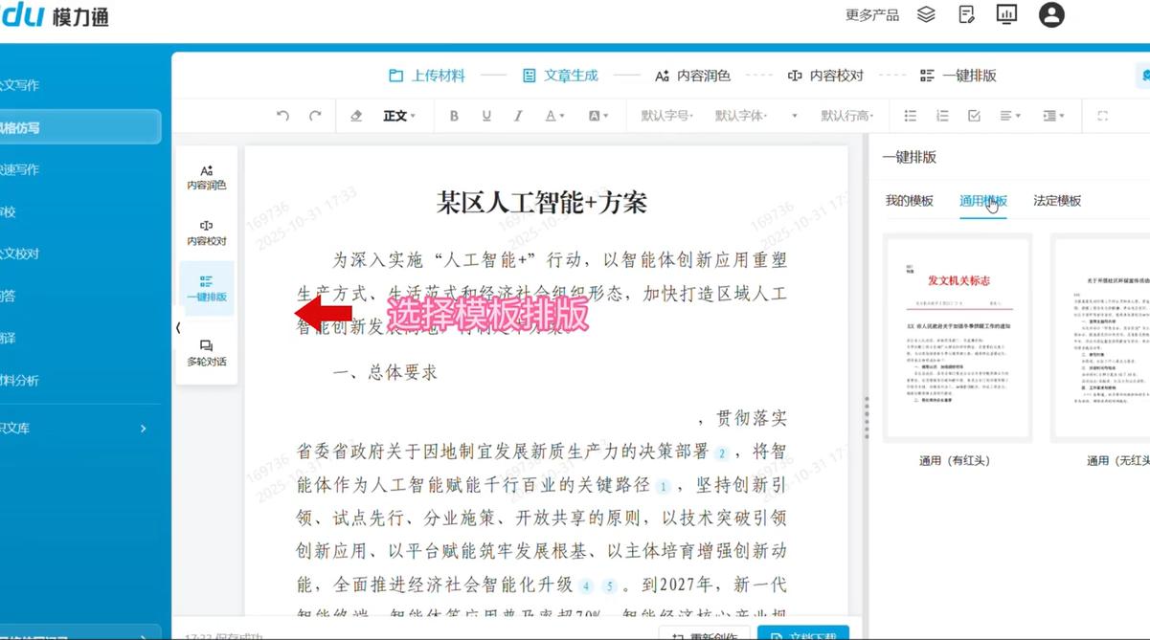This screenshot has height=640, width=1150.
Task: Open the user account avatar
Action: tap(1051, 14)
